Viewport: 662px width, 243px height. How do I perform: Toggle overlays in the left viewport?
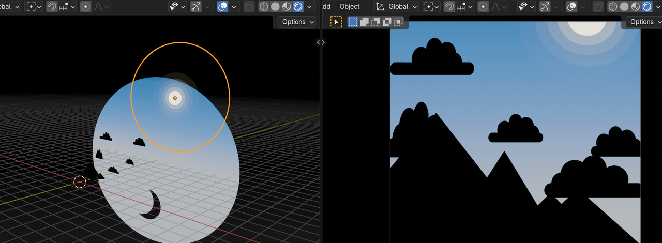point(222,7)
